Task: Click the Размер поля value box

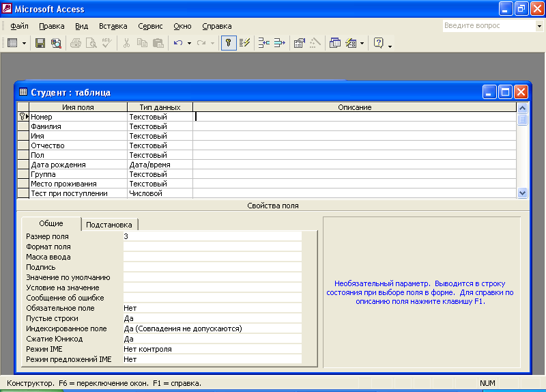Action: tap(212, 236)
